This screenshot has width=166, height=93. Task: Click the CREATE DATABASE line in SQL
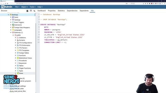coord(53,25)
